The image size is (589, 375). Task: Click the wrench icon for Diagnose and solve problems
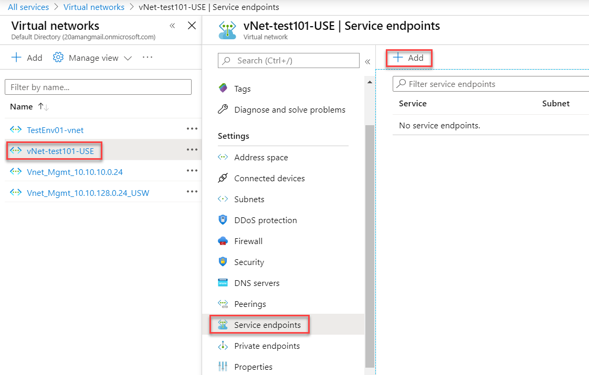tap(223, 109)
